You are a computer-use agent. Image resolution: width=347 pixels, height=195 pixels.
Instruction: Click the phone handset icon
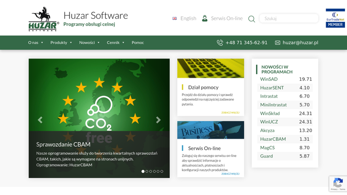220,43
